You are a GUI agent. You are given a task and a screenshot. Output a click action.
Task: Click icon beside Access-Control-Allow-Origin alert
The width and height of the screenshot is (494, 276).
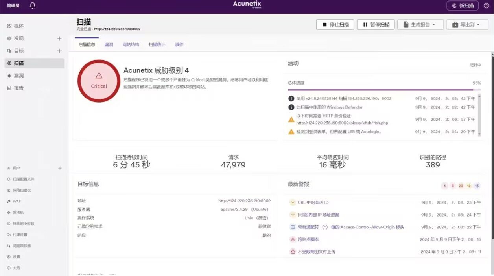(x=293, y=227)
